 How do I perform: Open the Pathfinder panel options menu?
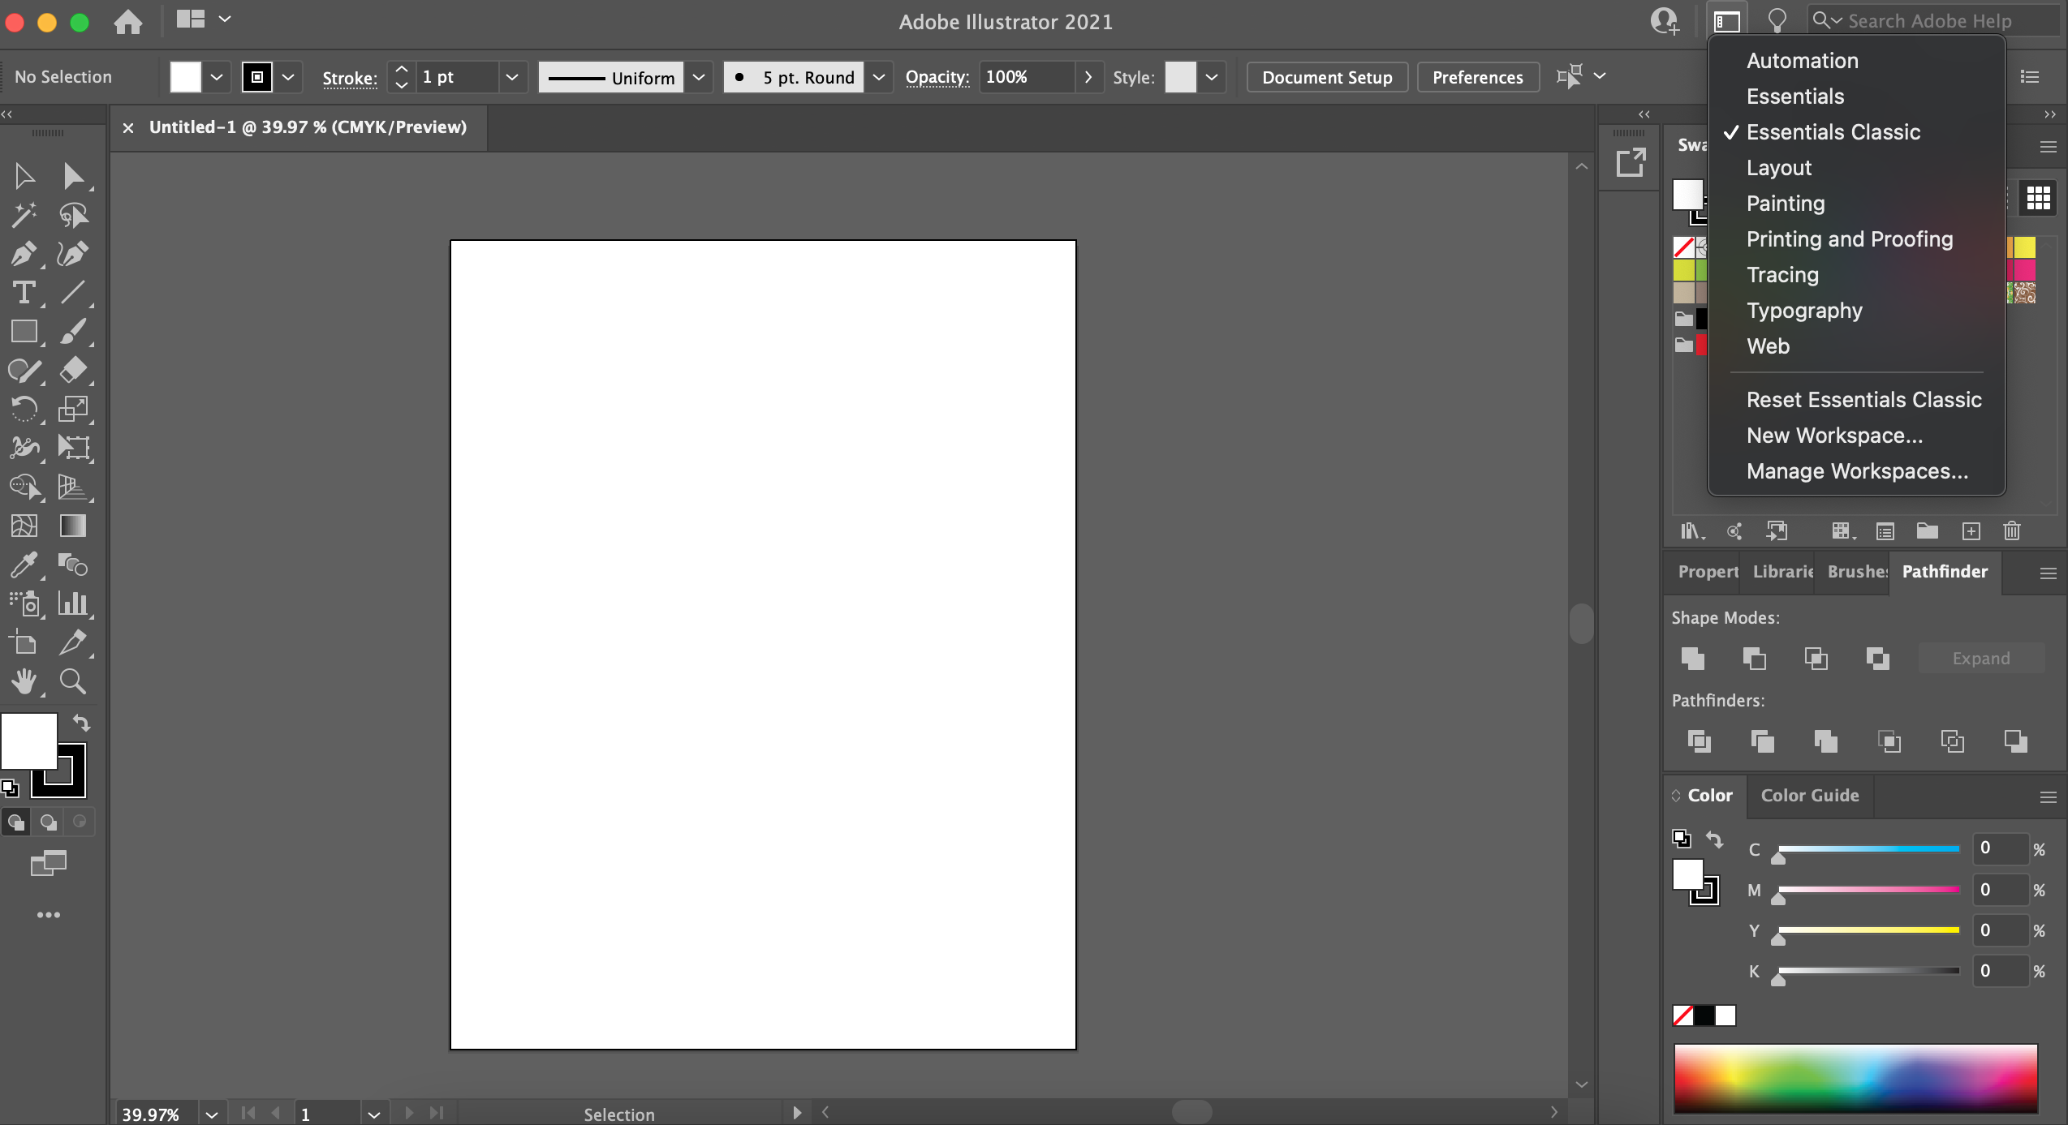[x=2048, y=573]
